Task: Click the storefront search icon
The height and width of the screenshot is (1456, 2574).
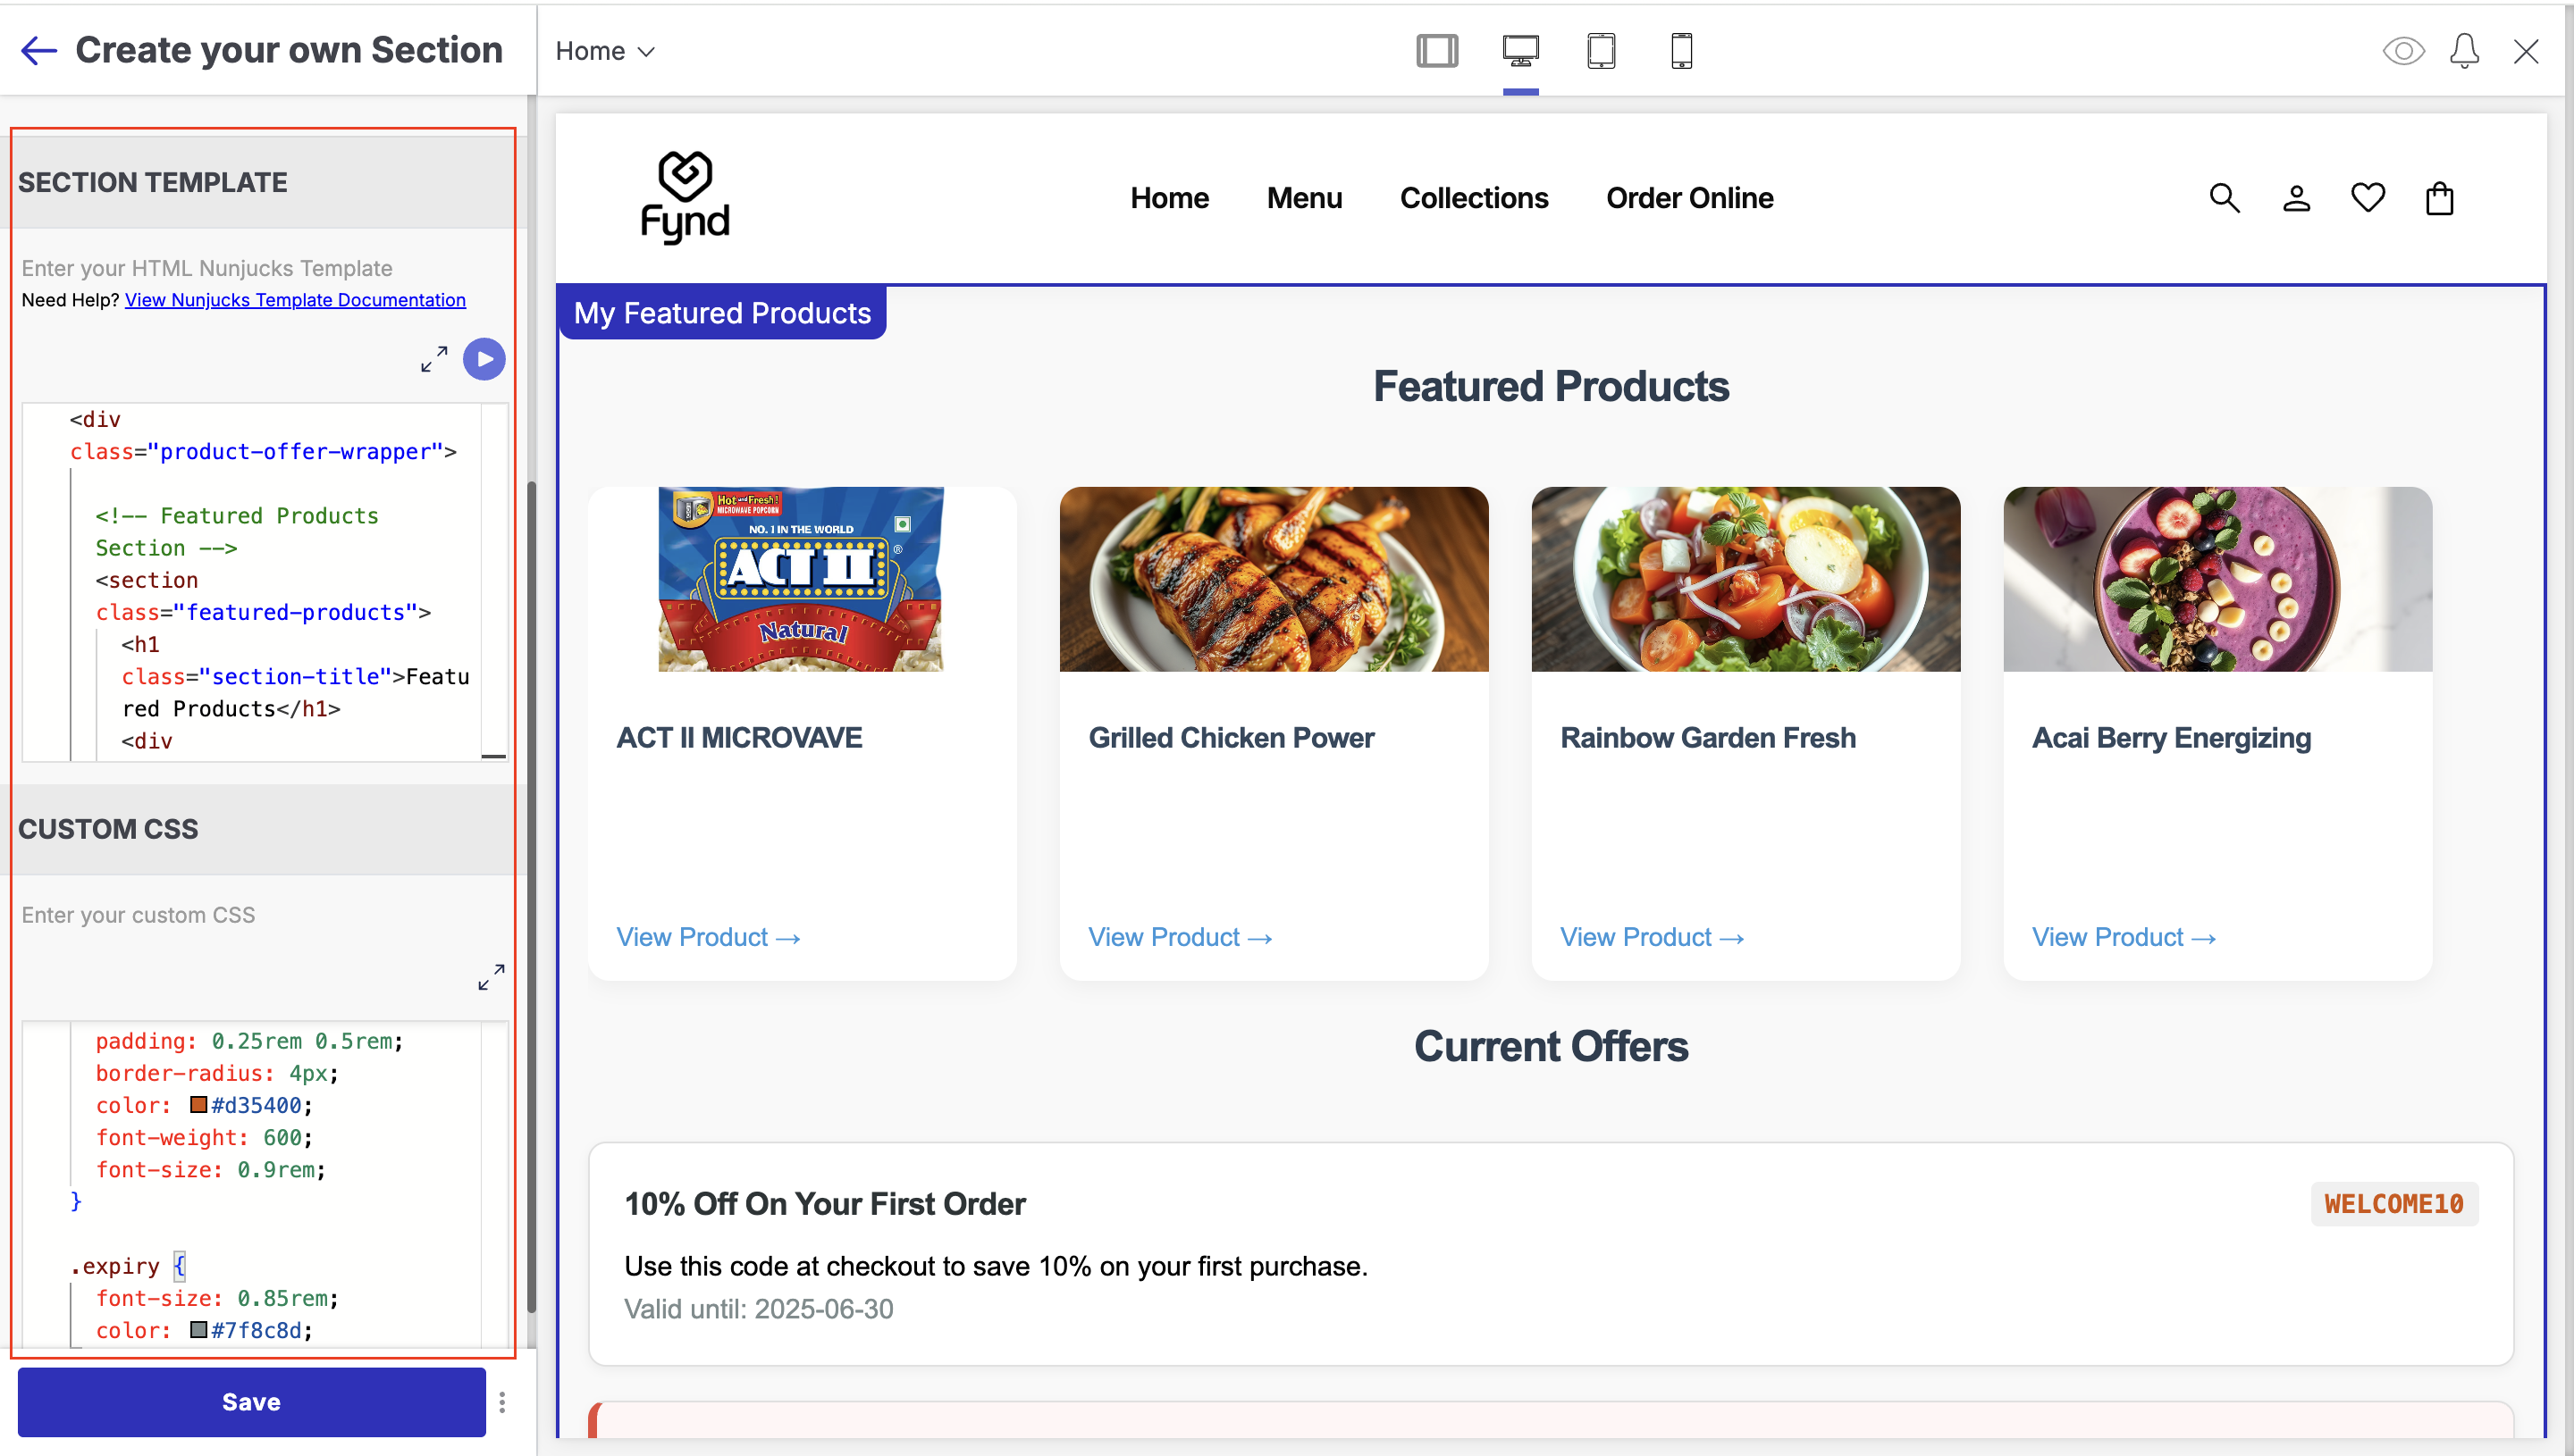Action: point(2223,198)
